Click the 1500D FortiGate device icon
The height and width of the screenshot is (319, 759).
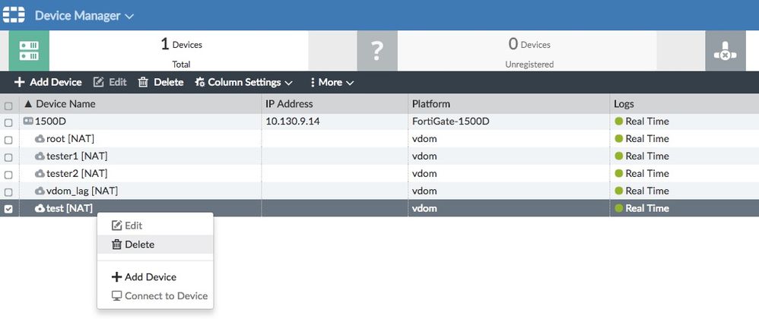[x=28, y=122]
